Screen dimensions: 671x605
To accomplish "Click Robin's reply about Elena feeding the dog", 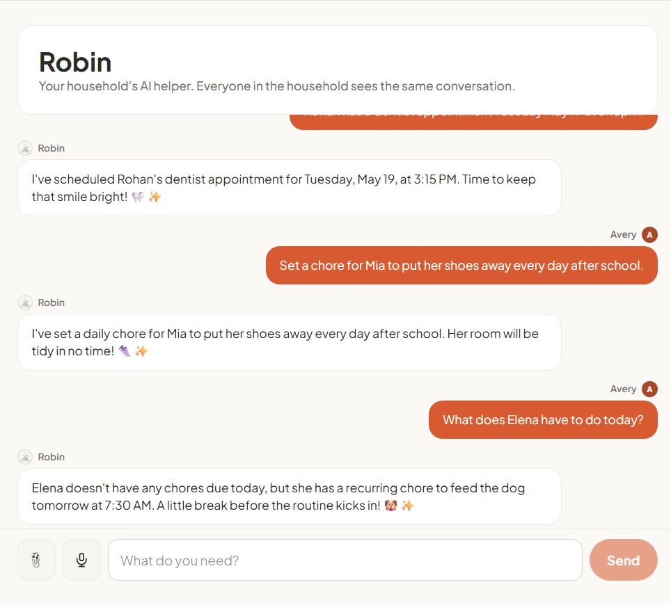I will tap(290, 497).
